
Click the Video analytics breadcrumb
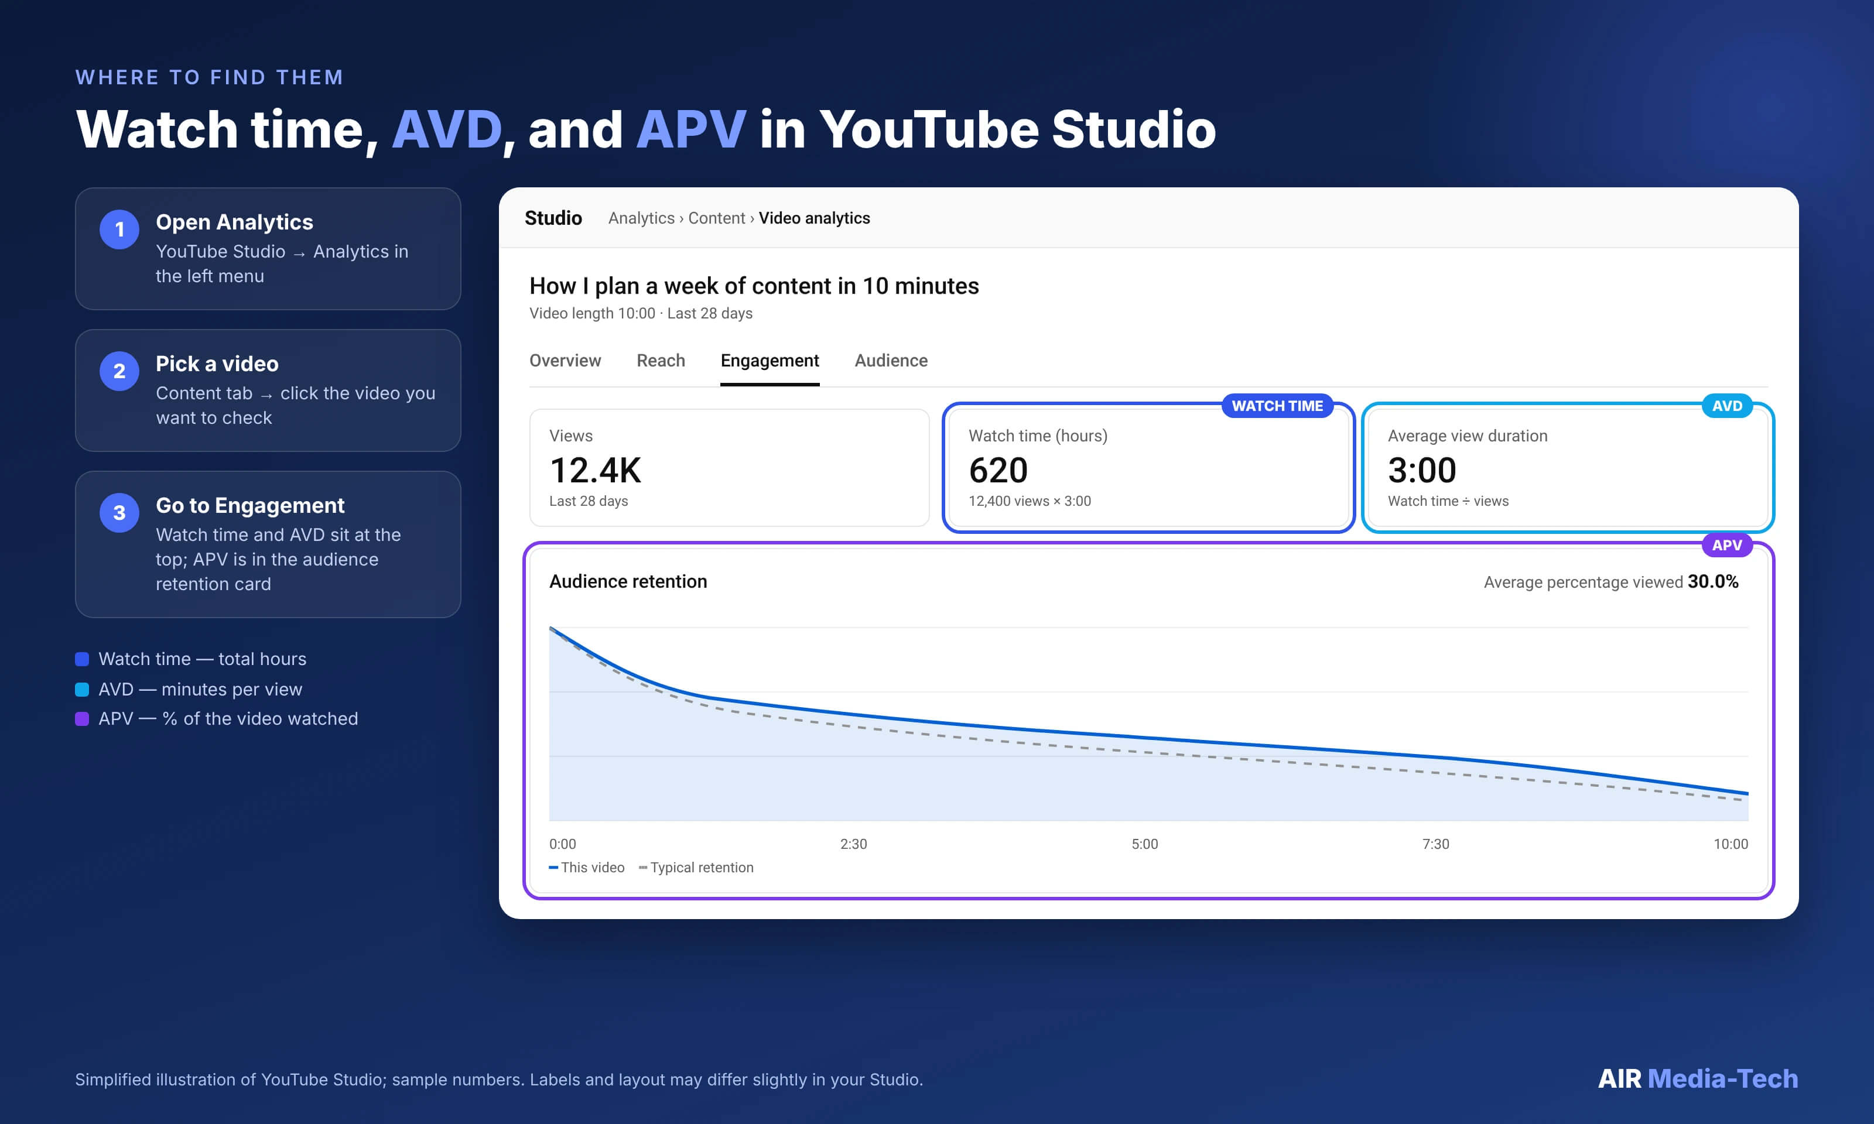pyautogui.click(x=814, y=218)
